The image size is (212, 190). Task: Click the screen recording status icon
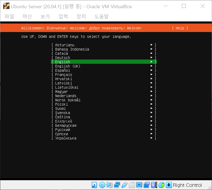pos(147,185)
